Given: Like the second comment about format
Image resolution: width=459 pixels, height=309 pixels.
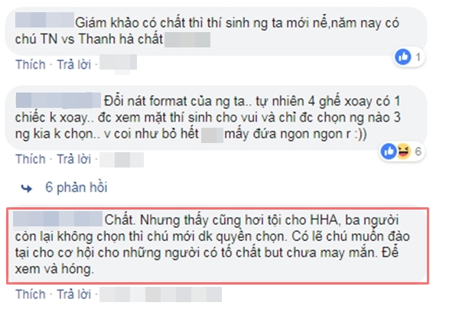Looking at the screenshot, I should point(31,160).
